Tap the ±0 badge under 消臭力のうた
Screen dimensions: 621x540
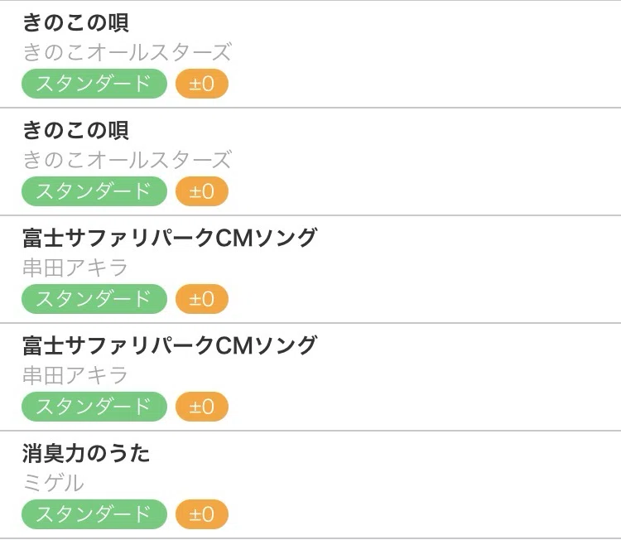tap(202, 514)
